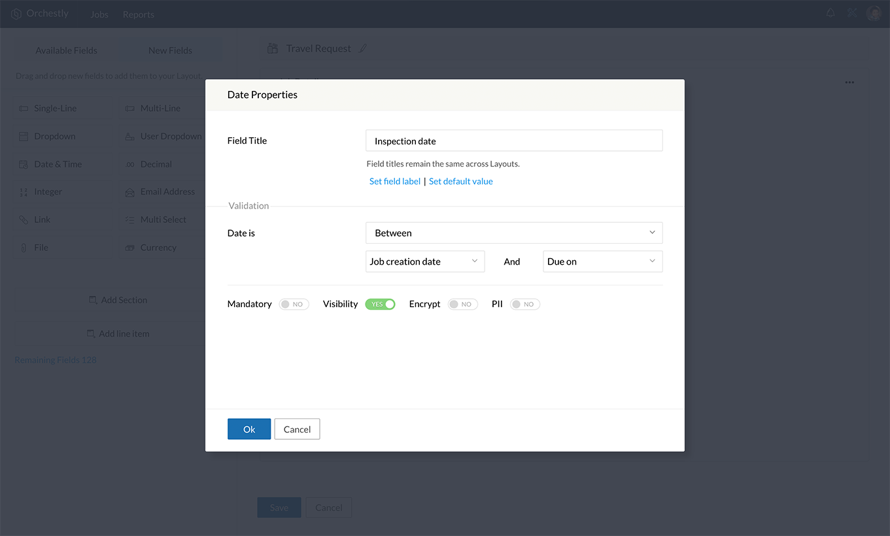
Task: Click the Single-Line field icon
Action: [24, 109]
